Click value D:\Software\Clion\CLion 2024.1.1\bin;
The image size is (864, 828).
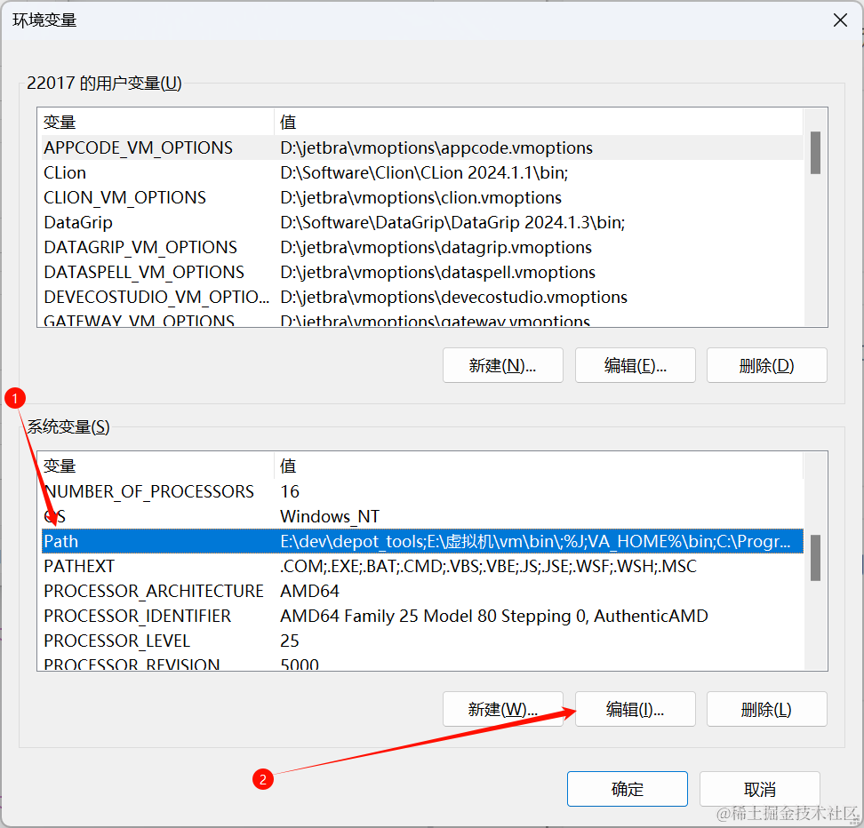[424, 172]
